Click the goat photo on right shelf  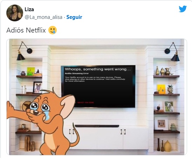point(169,106)
